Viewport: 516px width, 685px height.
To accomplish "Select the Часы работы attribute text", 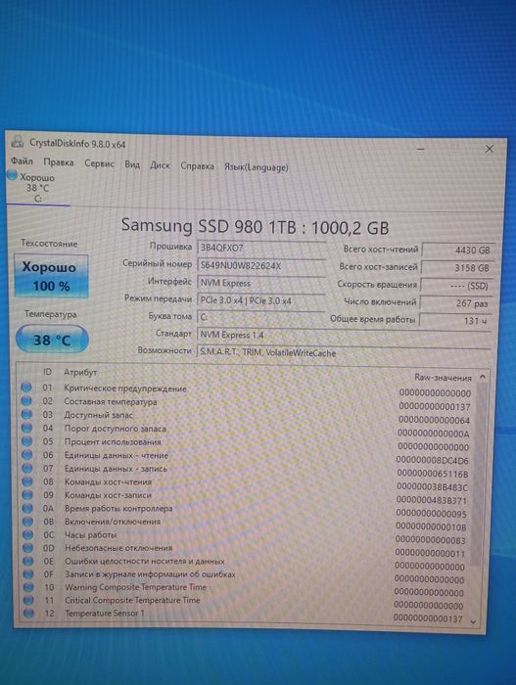I will tap(91, 534).
